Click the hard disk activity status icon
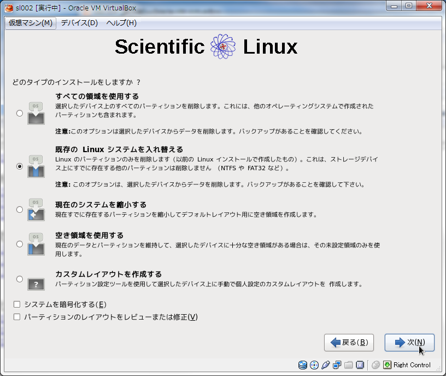This screenshot has width=446, height=376. click(x=302, y=365)
